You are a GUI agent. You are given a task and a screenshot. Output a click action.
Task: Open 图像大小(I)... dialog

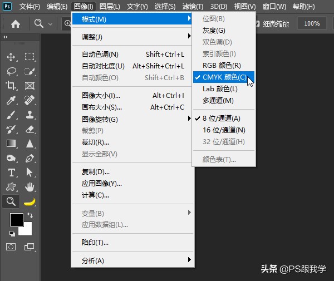pyautogui.click(x=132, y=96)
